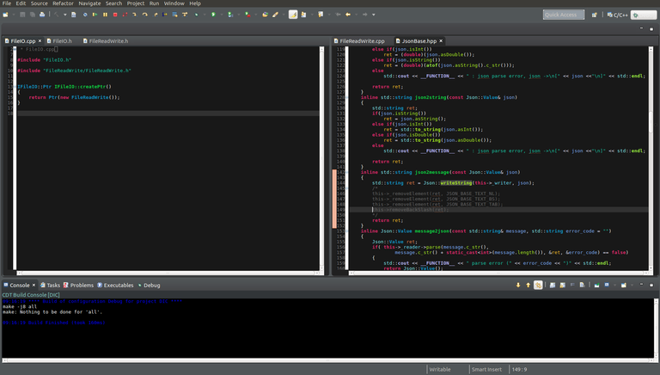Open the Debug view tab
The width and height of the screenshot is (660, 375).
[149, 286]
